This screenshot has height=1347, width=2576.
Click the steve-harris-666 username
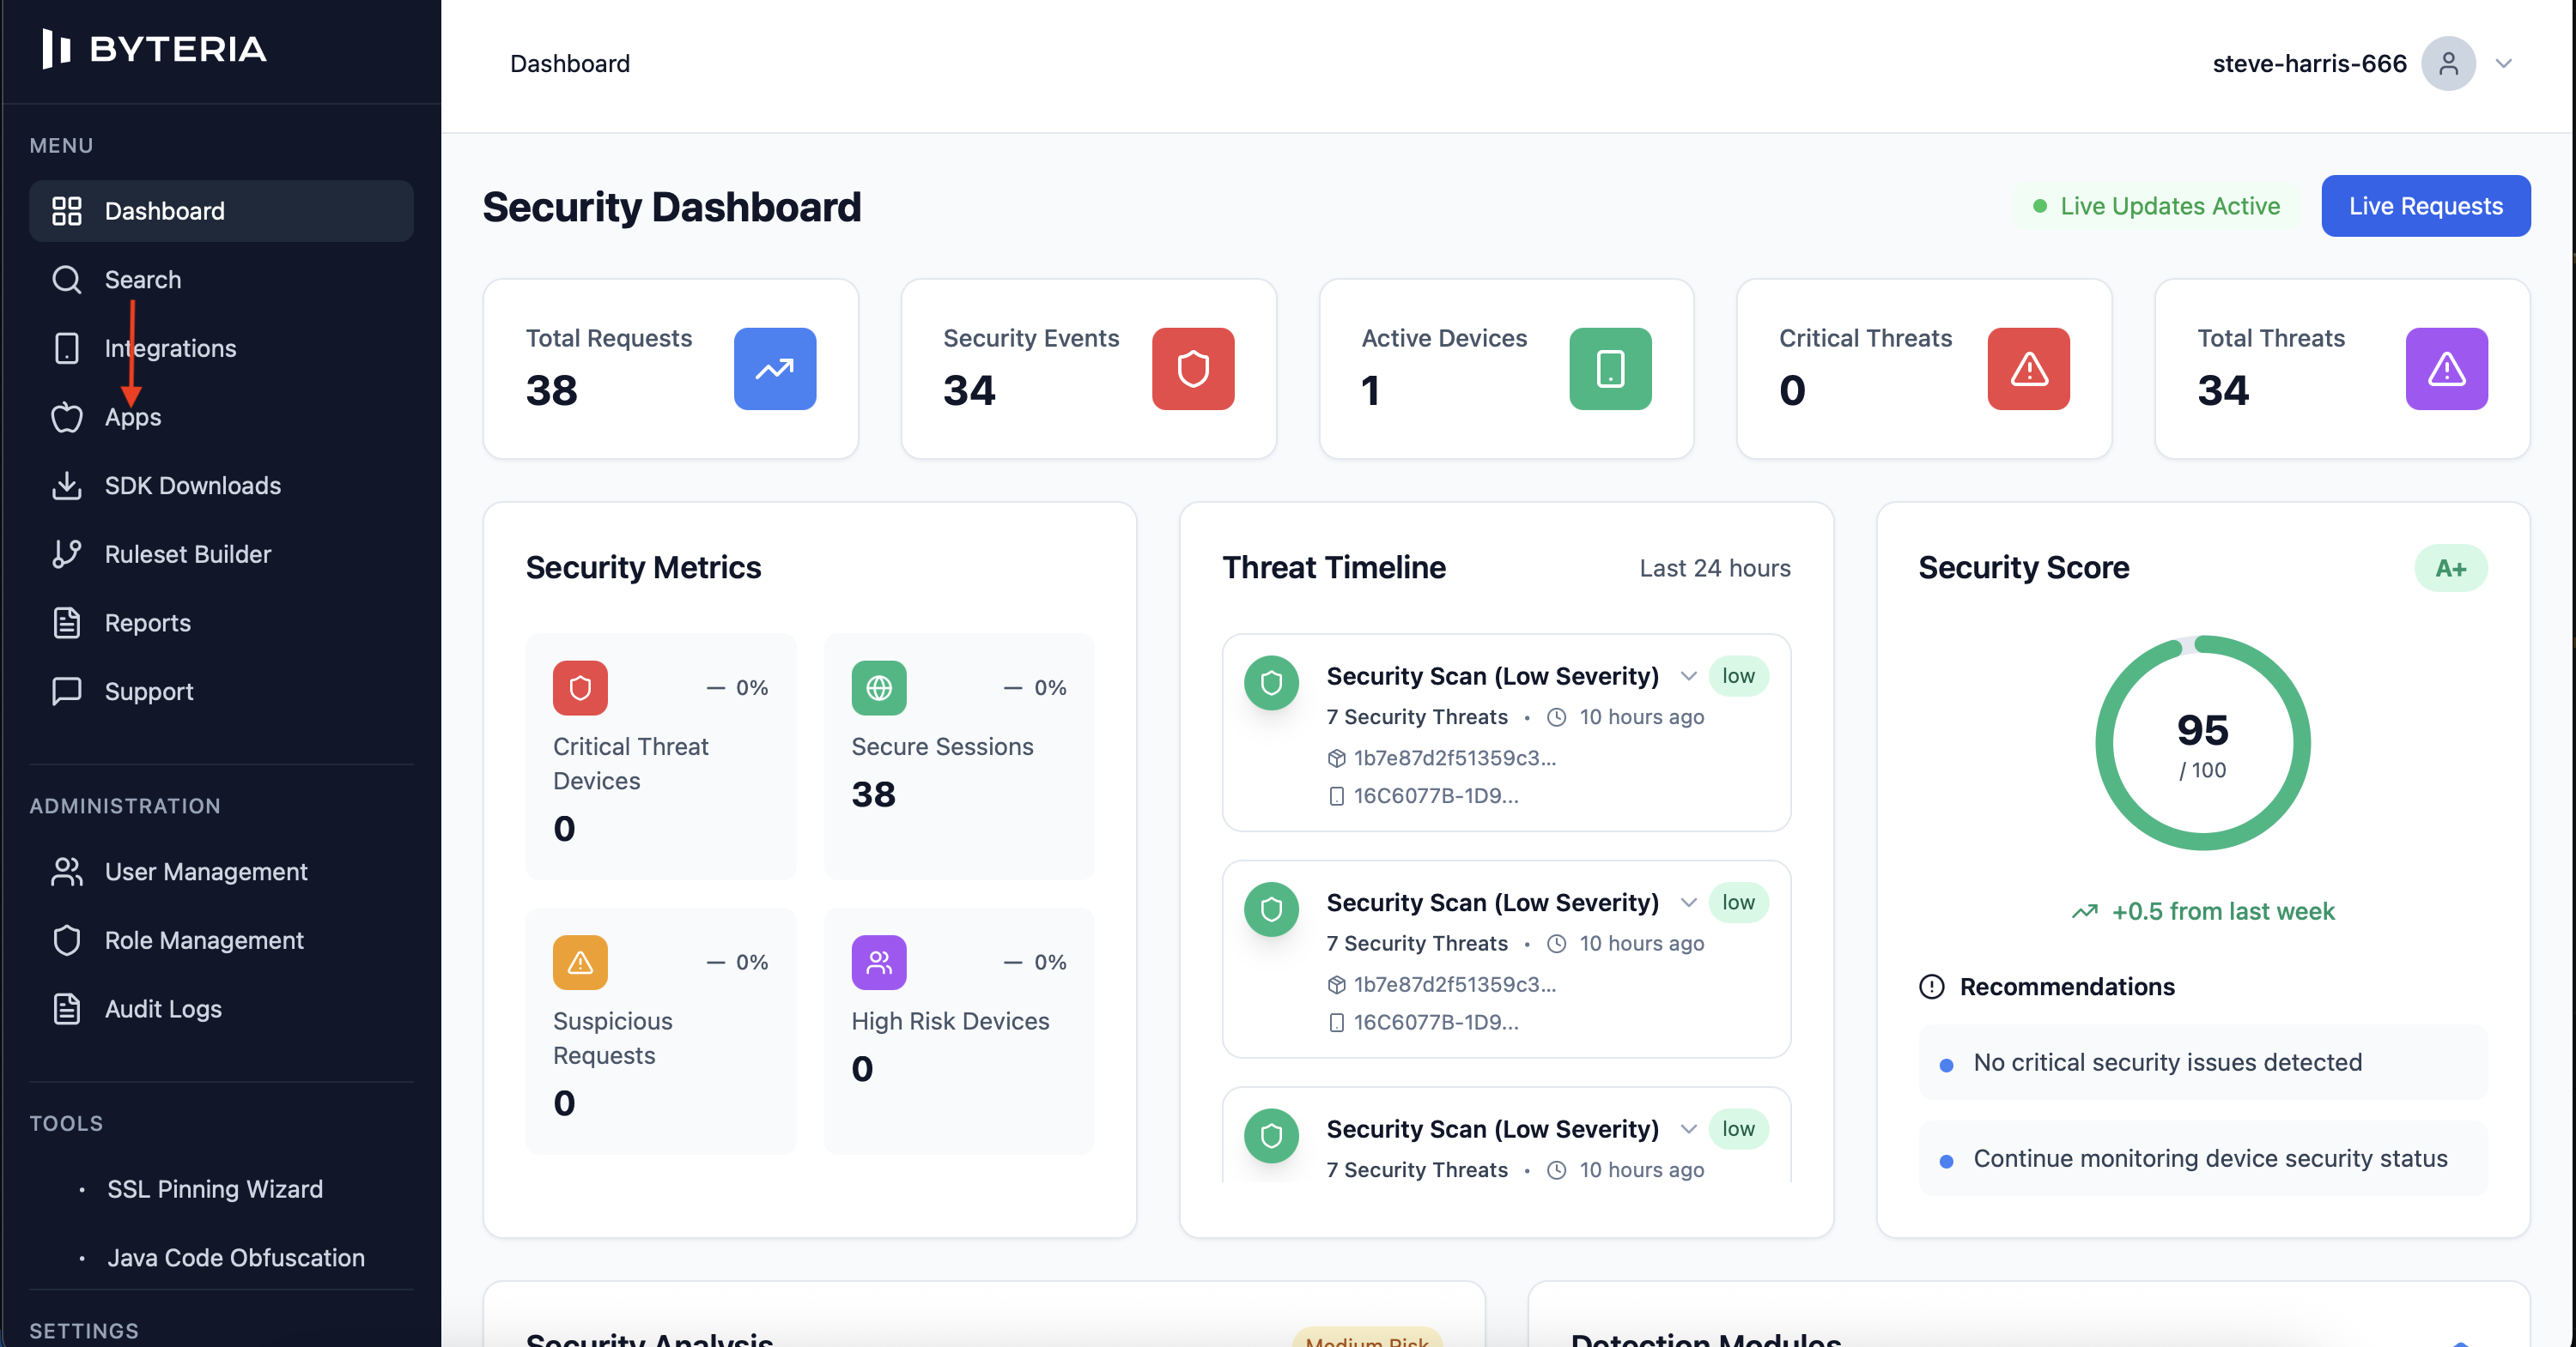click(2309, 64)
